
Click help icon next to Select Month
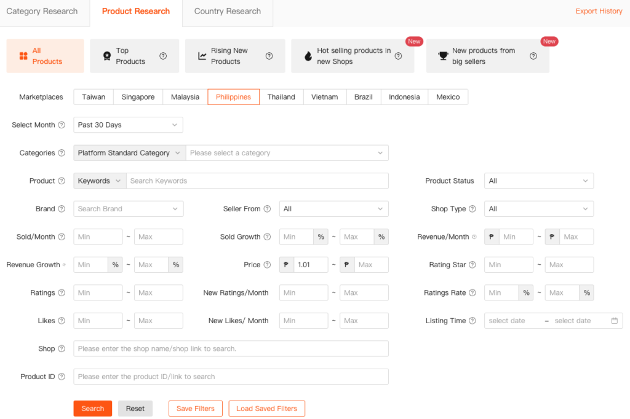pyautogui.click(x=62, y=125)
